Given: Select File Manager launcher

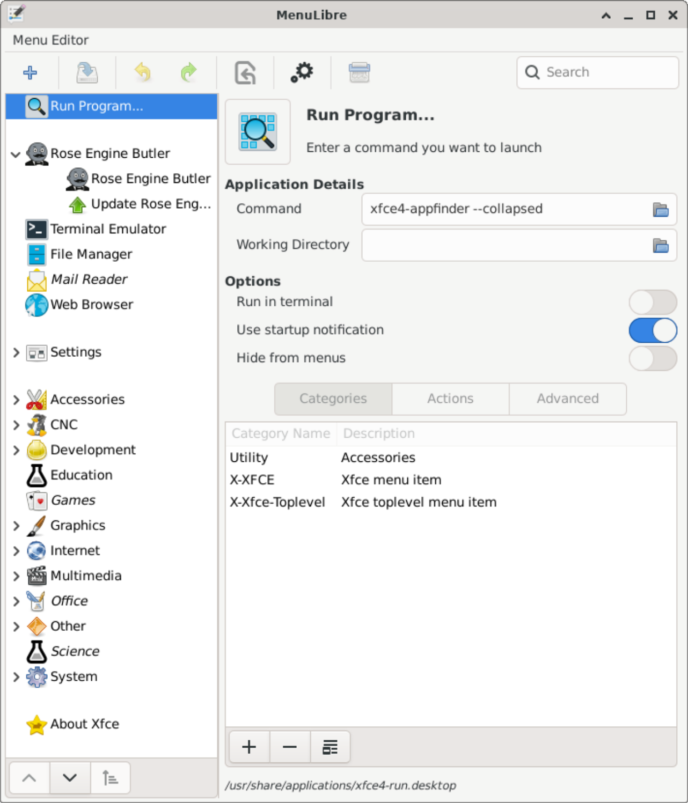Looking at the screenshot, I should [112, 254].
